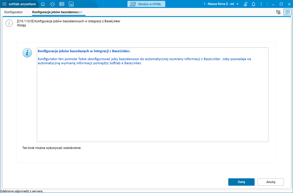This screenshot has height=193, width=293.
Task: Click heading Konfiguracja jobów bazodanych w integracji
Action: (x=84, y=51)
